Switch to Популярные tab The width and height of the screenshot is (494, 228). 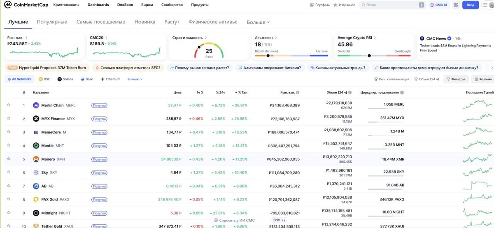(x=52, y=22)
